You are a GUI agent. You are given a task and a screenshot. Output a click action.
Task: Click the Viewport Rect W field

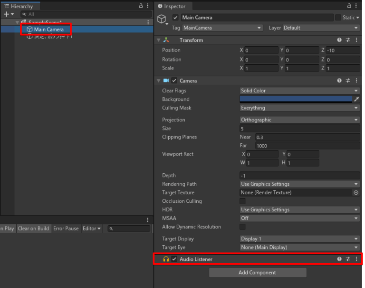pyautogui.click(x=262, y=163)
